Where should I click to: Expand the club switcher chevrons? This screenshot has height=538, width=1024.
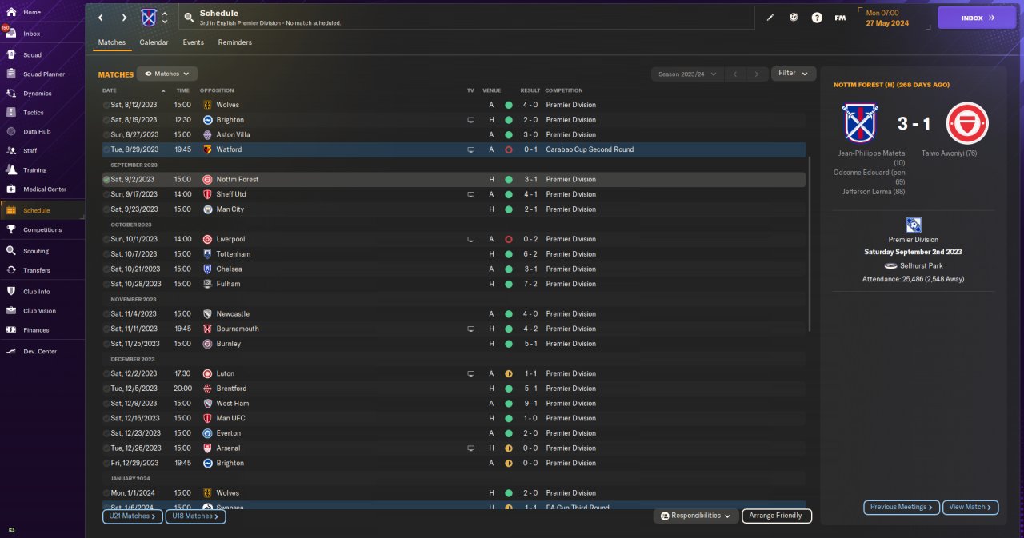165,18
